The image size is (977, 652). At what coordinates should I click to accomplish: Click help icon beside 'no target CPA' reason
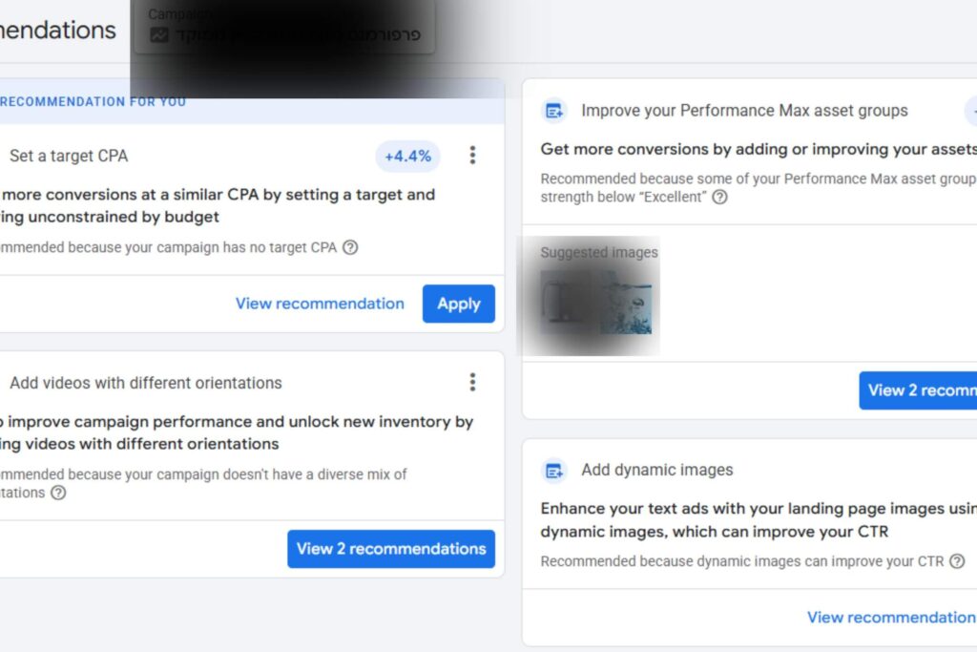coord(350,247)
